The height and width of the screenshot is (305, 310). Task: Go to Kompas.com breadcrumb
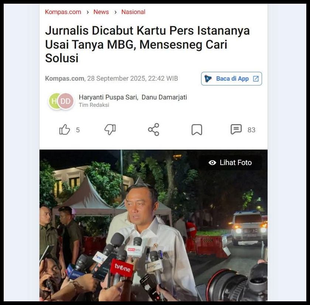click(63, 12)
